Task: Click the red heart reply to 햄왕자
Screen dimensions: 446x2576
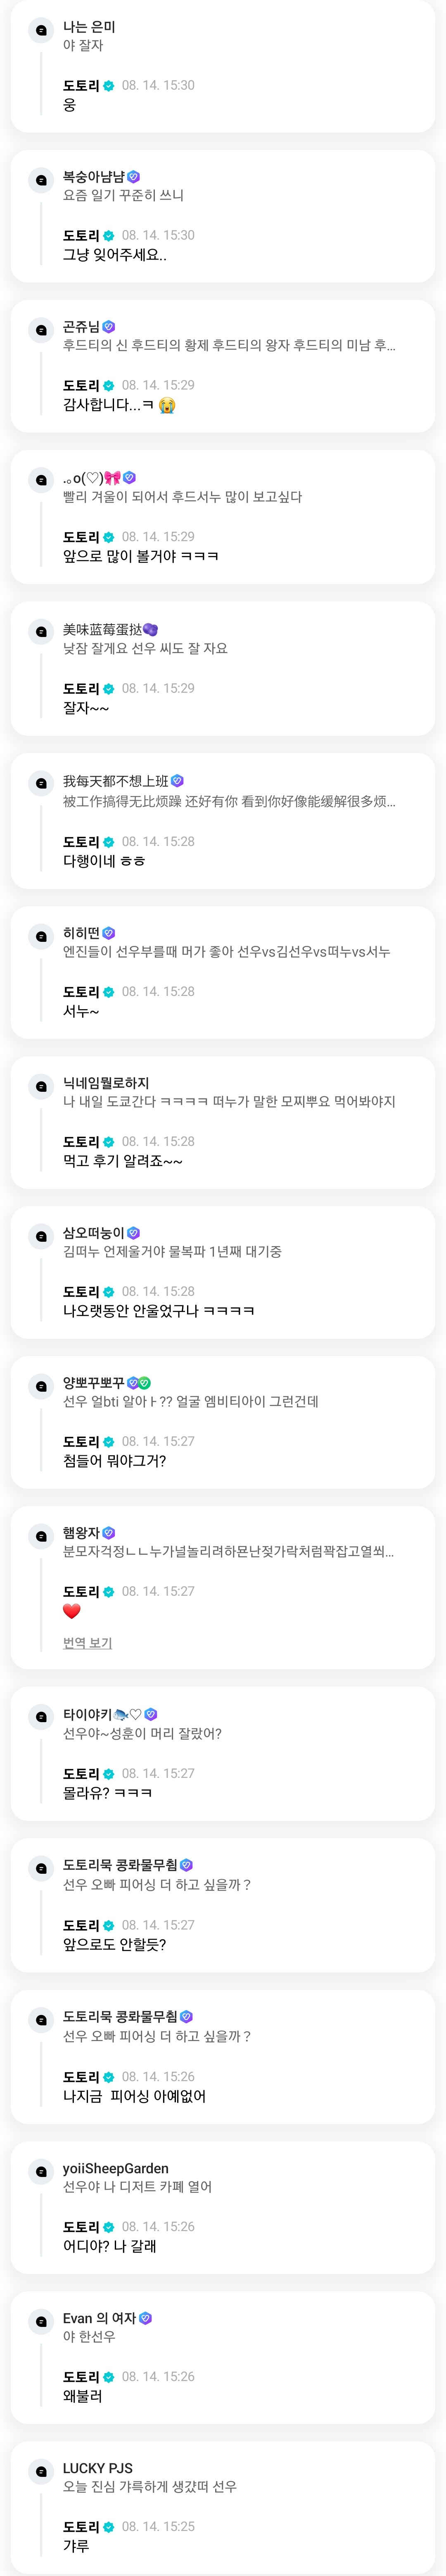Action: pyautogui.click(x=72, y=1611)
